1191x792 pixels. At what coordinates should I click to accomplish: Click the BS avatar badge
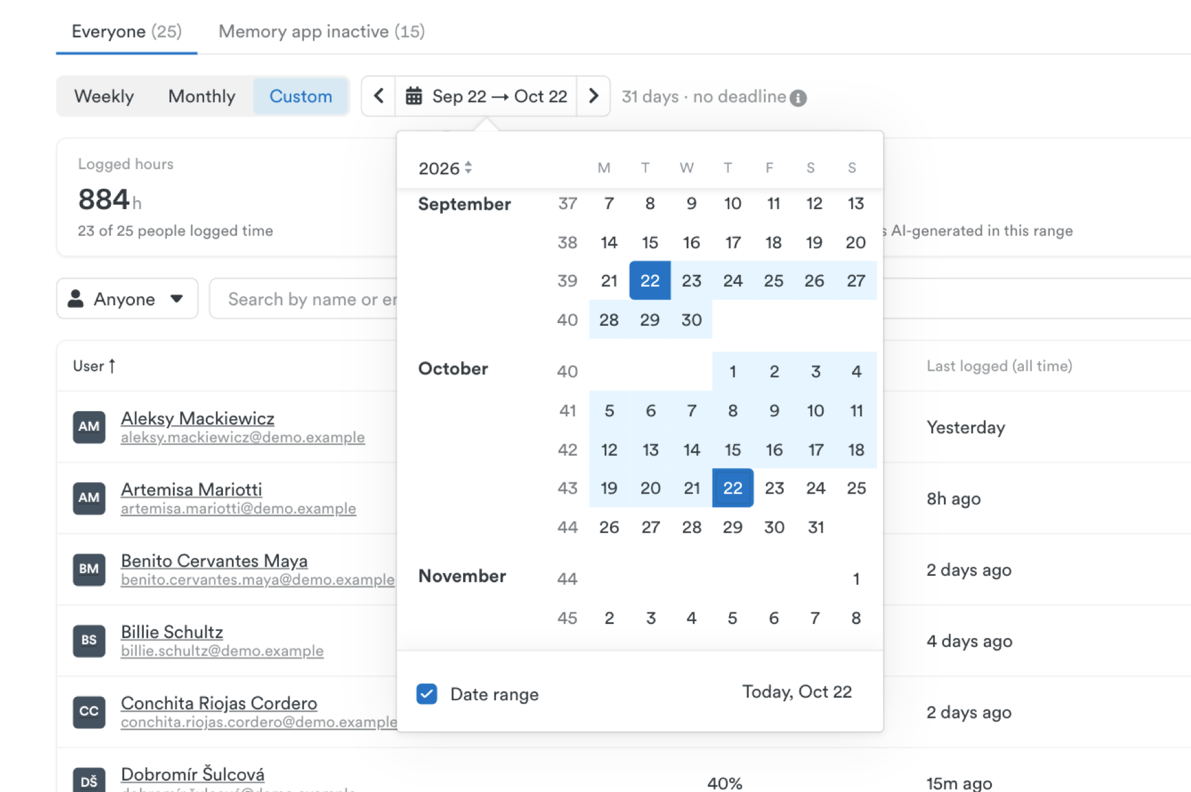[89, 641]
